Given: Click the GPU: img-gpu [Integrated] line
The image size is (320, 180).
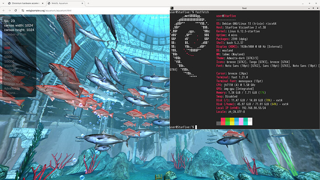Looking at the screenshot, I should click(235, 89).
